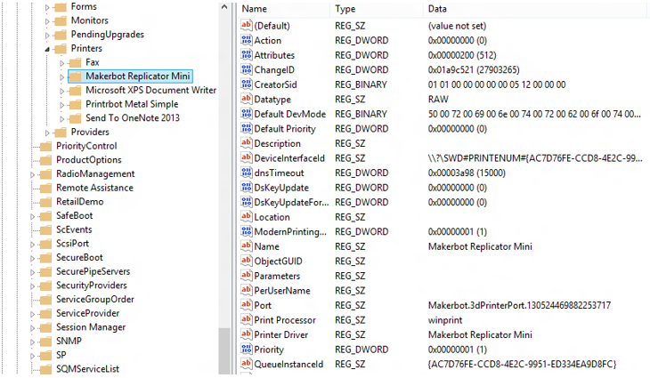The image size is (650, 378).
Task: Click the Print Processor string icon
Action: (247, 319)
